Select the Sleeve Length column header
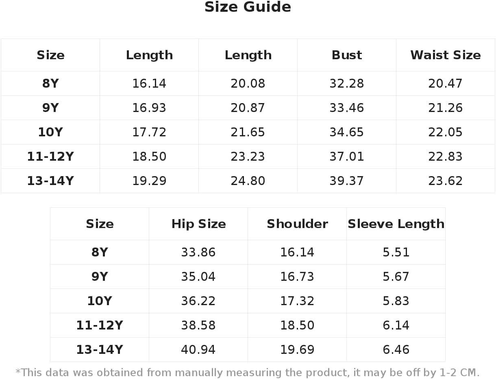This screenshot has height=379, width=496. [x=396, y=224]
